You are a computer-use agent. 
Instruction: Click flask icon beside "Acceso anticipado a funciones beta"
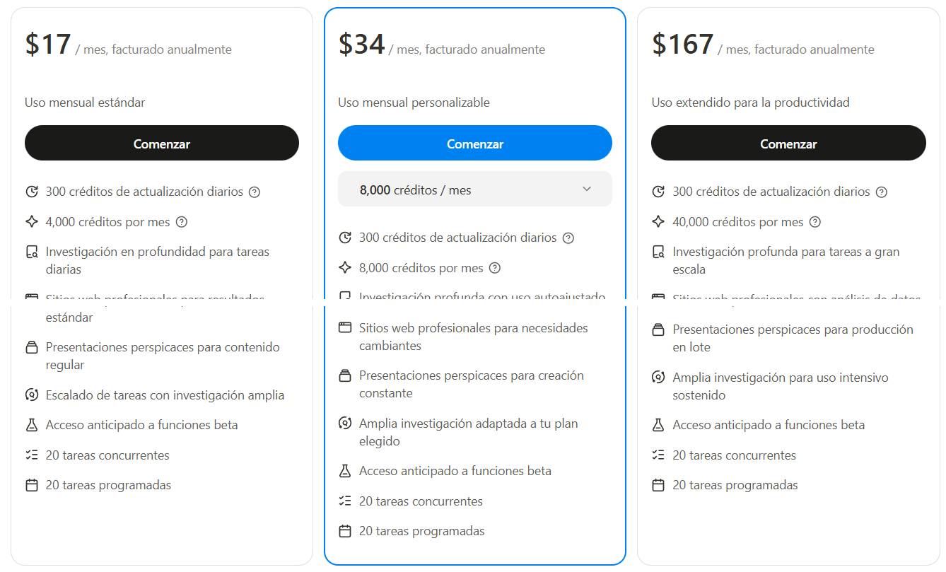pyautogui.click(x=31, y=425)
